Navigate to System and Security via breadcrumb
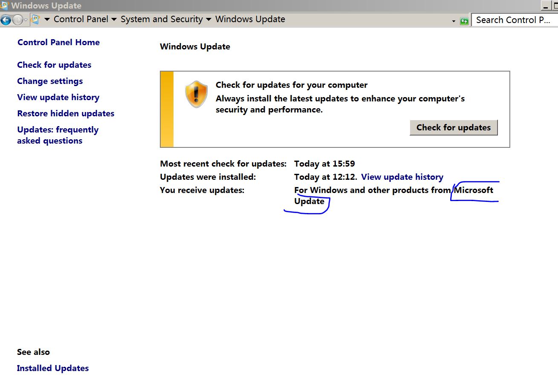This screenshot has height=380, width=558. (162, 19)
